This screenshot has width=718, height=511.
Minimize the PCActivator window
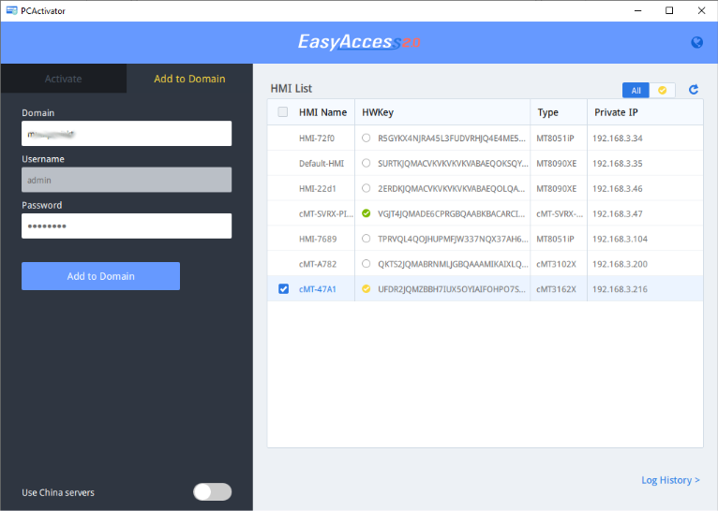point(637,10)
